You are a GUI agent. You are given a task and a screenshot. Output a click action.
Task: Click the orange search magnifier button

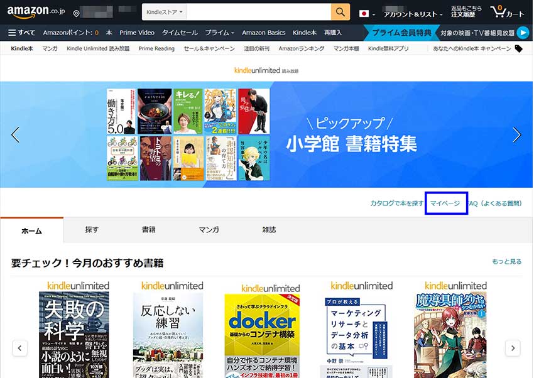(341, 12)
